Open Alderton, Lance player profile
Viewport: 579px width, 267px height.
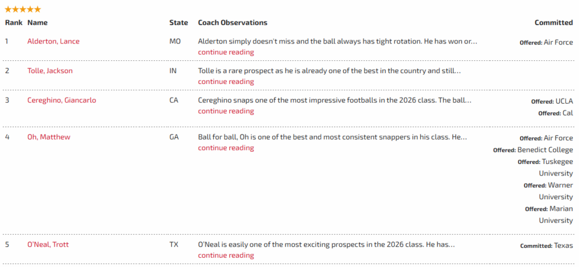[x=53, y=42]
